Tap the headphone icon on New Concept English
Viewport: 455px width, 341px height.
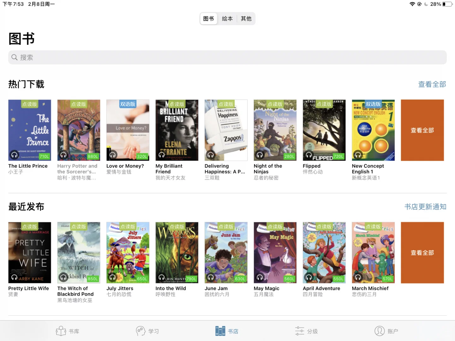[358, 155]
